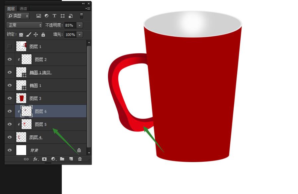This screenshot has height=194, width=298.
Task: Filter layers by shape layer icon
Action: click(x=62, y=16)
